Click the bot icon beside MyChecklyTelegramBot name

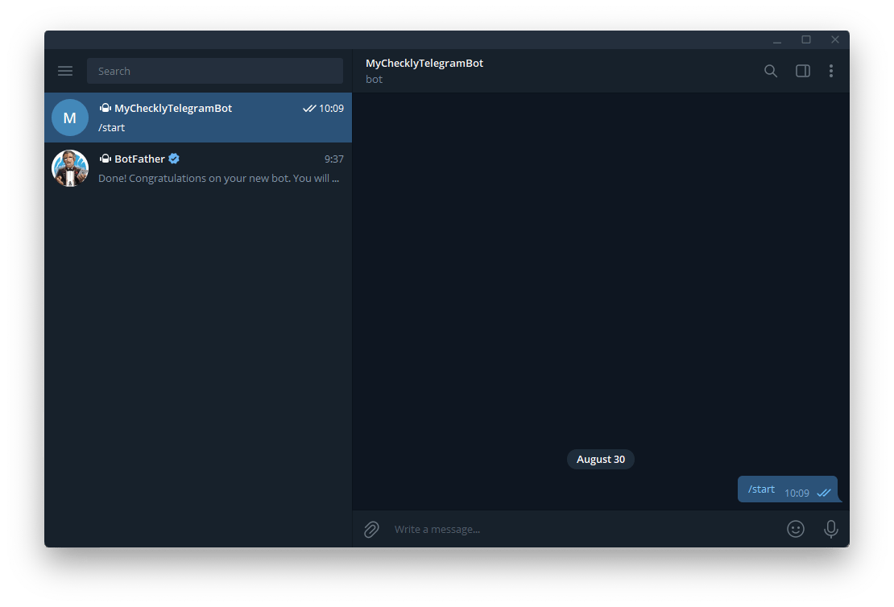(105, 108)
